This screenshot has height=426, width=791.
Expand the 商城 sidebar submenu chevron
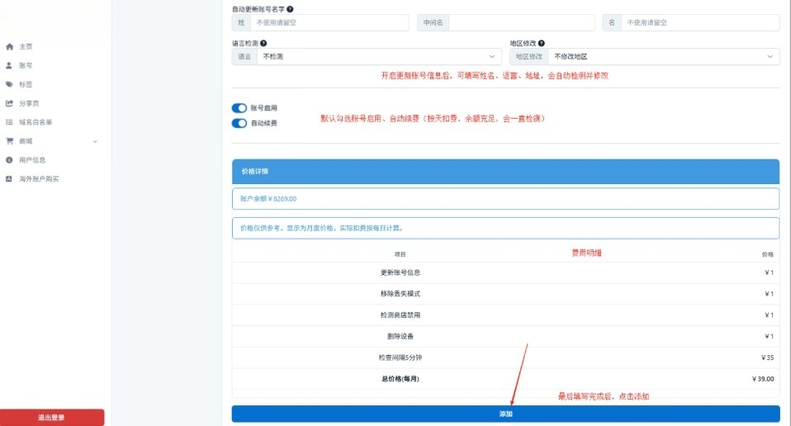click(95, 142)
